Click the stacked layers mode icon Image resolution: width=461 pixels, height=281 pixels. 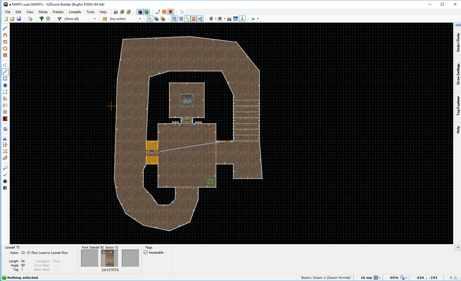5,112
